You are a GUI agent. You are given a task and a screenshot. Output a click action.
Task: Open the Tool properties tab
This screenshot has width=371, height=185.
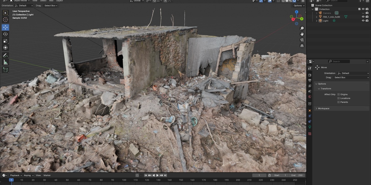[x=310, y=68]
